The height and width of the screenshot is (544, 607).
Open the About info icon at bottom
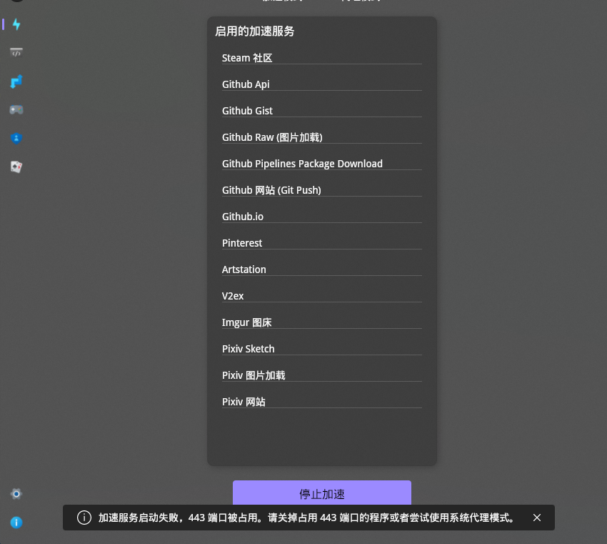click(16, 523)
